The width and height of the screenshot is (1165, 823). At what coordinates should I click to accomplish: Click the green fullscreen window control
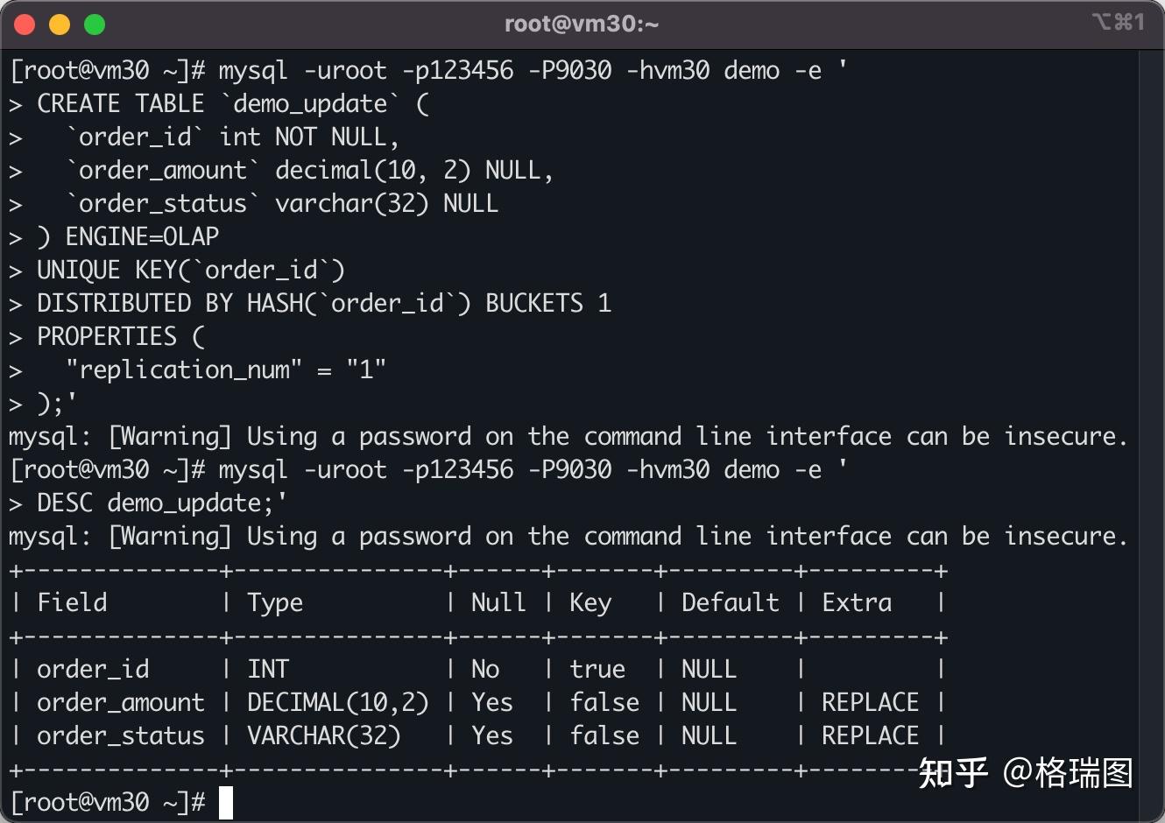click(x=94, y=24)
